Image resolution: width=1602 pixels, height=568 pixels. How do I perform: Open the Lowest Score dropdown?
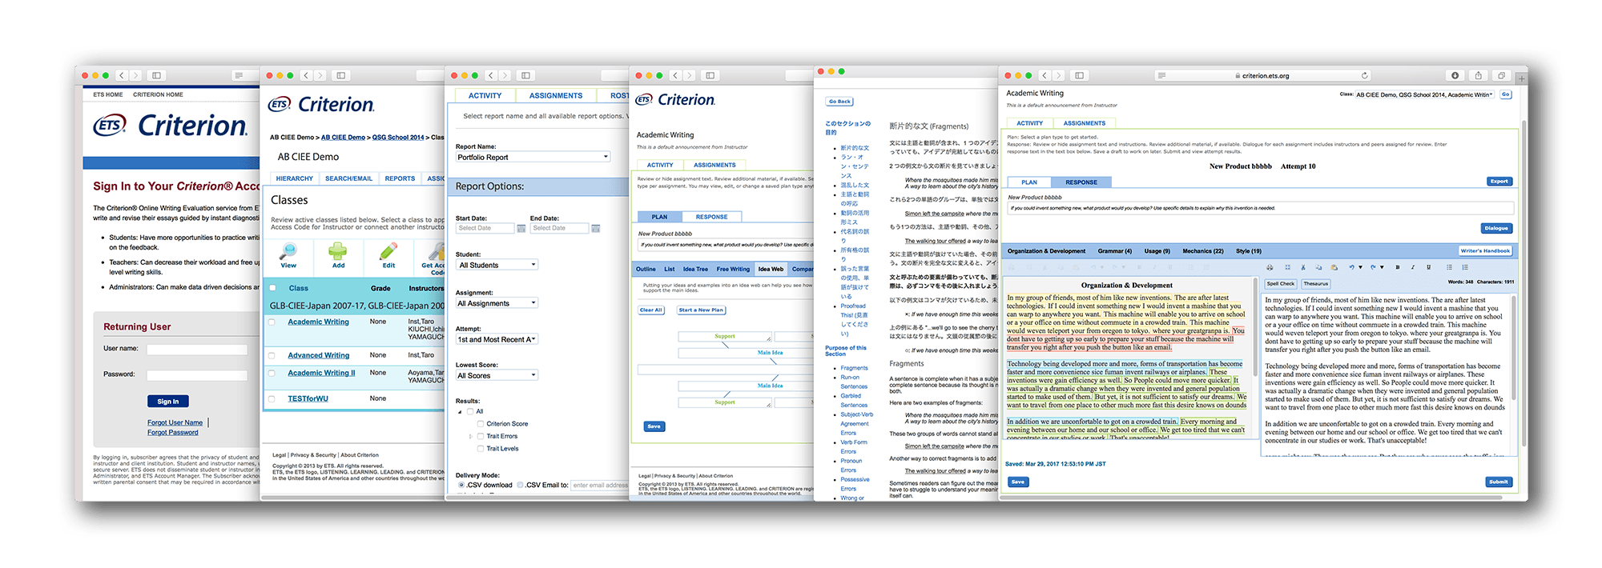click(497, 375)
